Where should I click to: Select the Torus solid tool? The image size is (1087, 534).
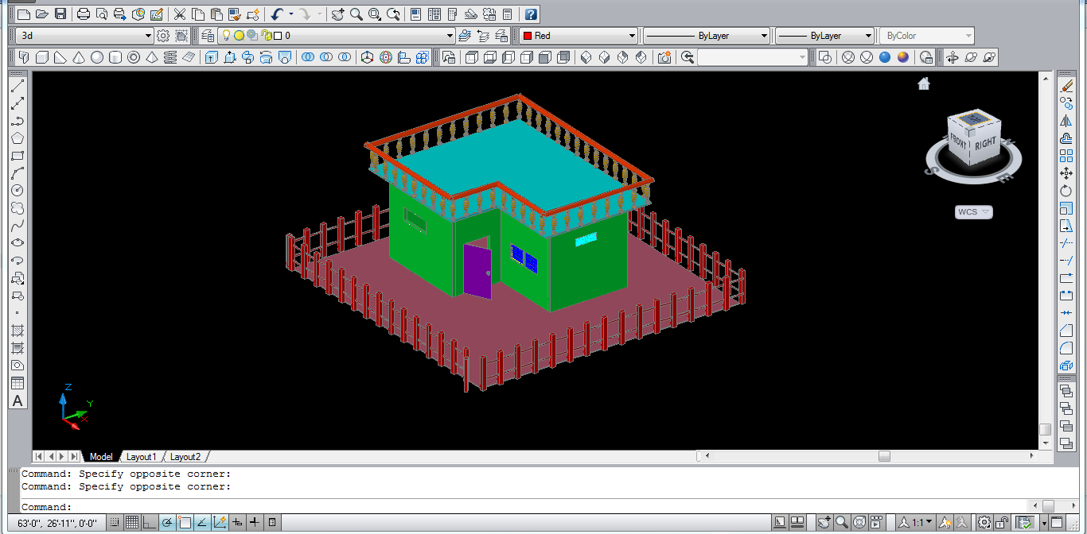[134, 57]
